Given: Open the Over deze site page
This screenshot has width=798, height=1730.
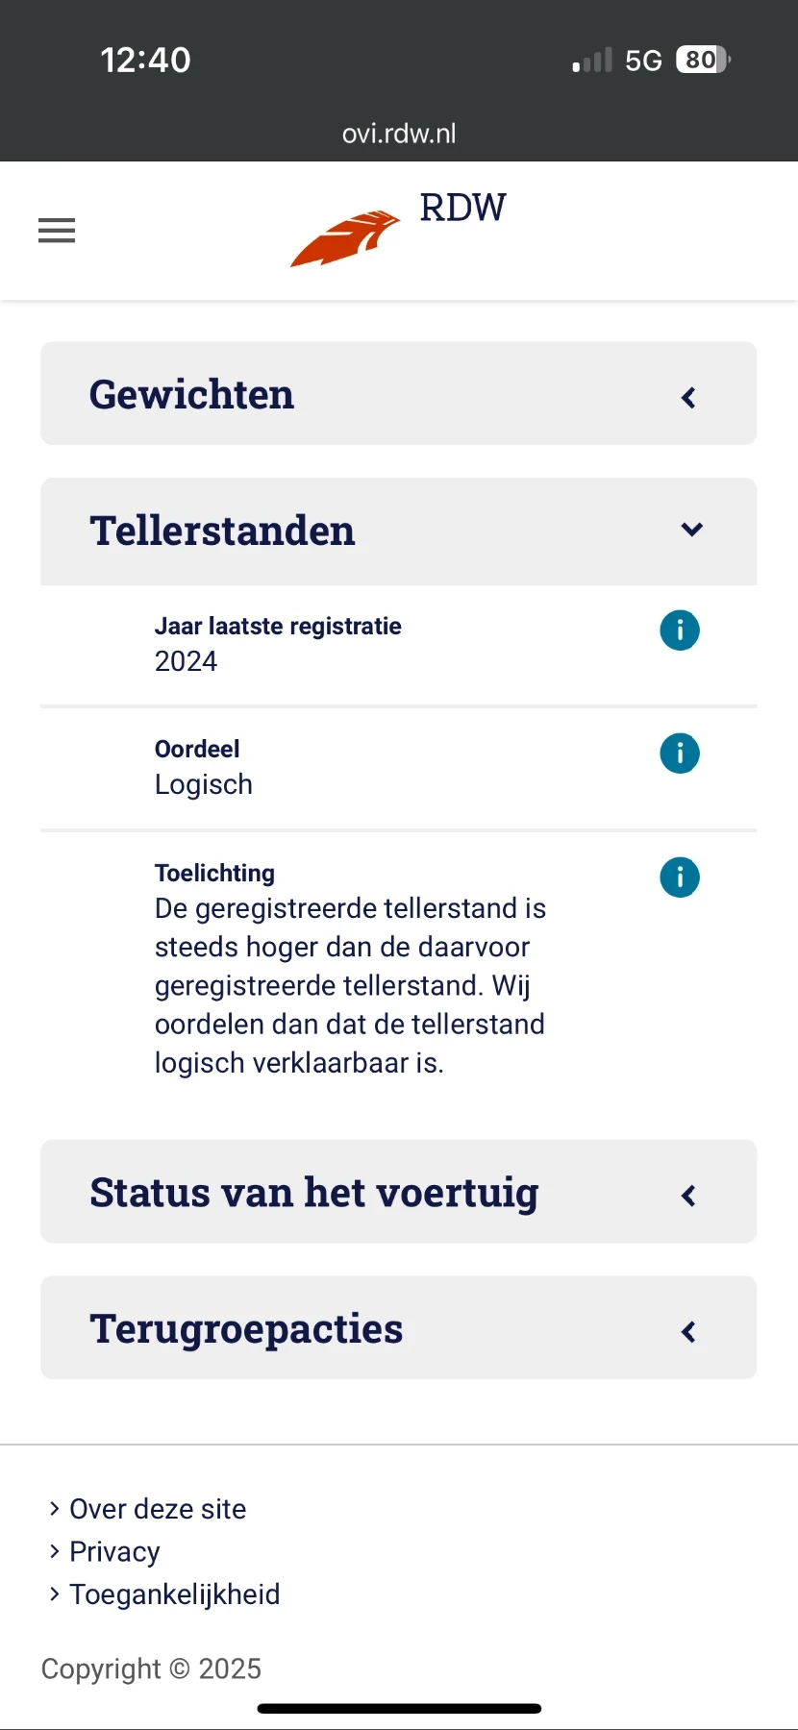Looking at the screenshot, I should (157, 1509).
